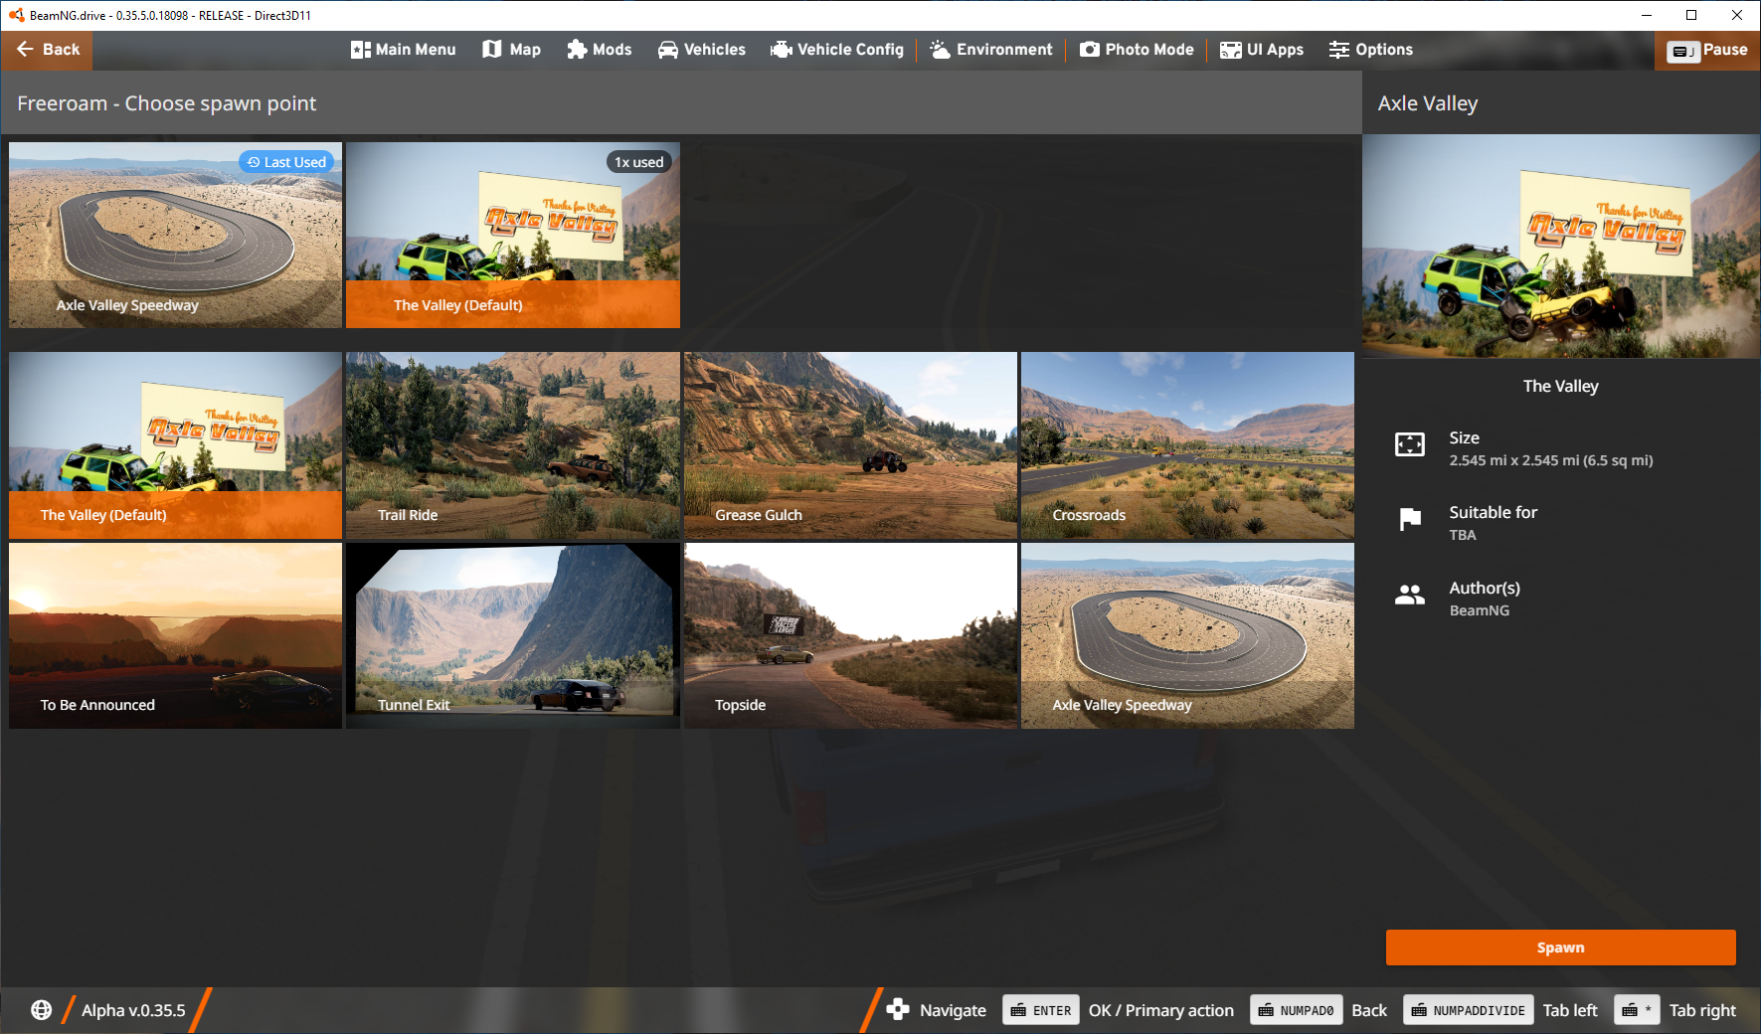Open the Vehicles selector

point(701,50)
